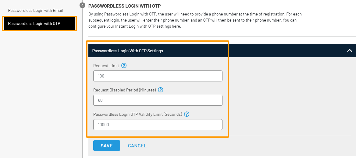Focus the Request Limit input field
The image size is (359, 158).
click(x=158, y=76)
